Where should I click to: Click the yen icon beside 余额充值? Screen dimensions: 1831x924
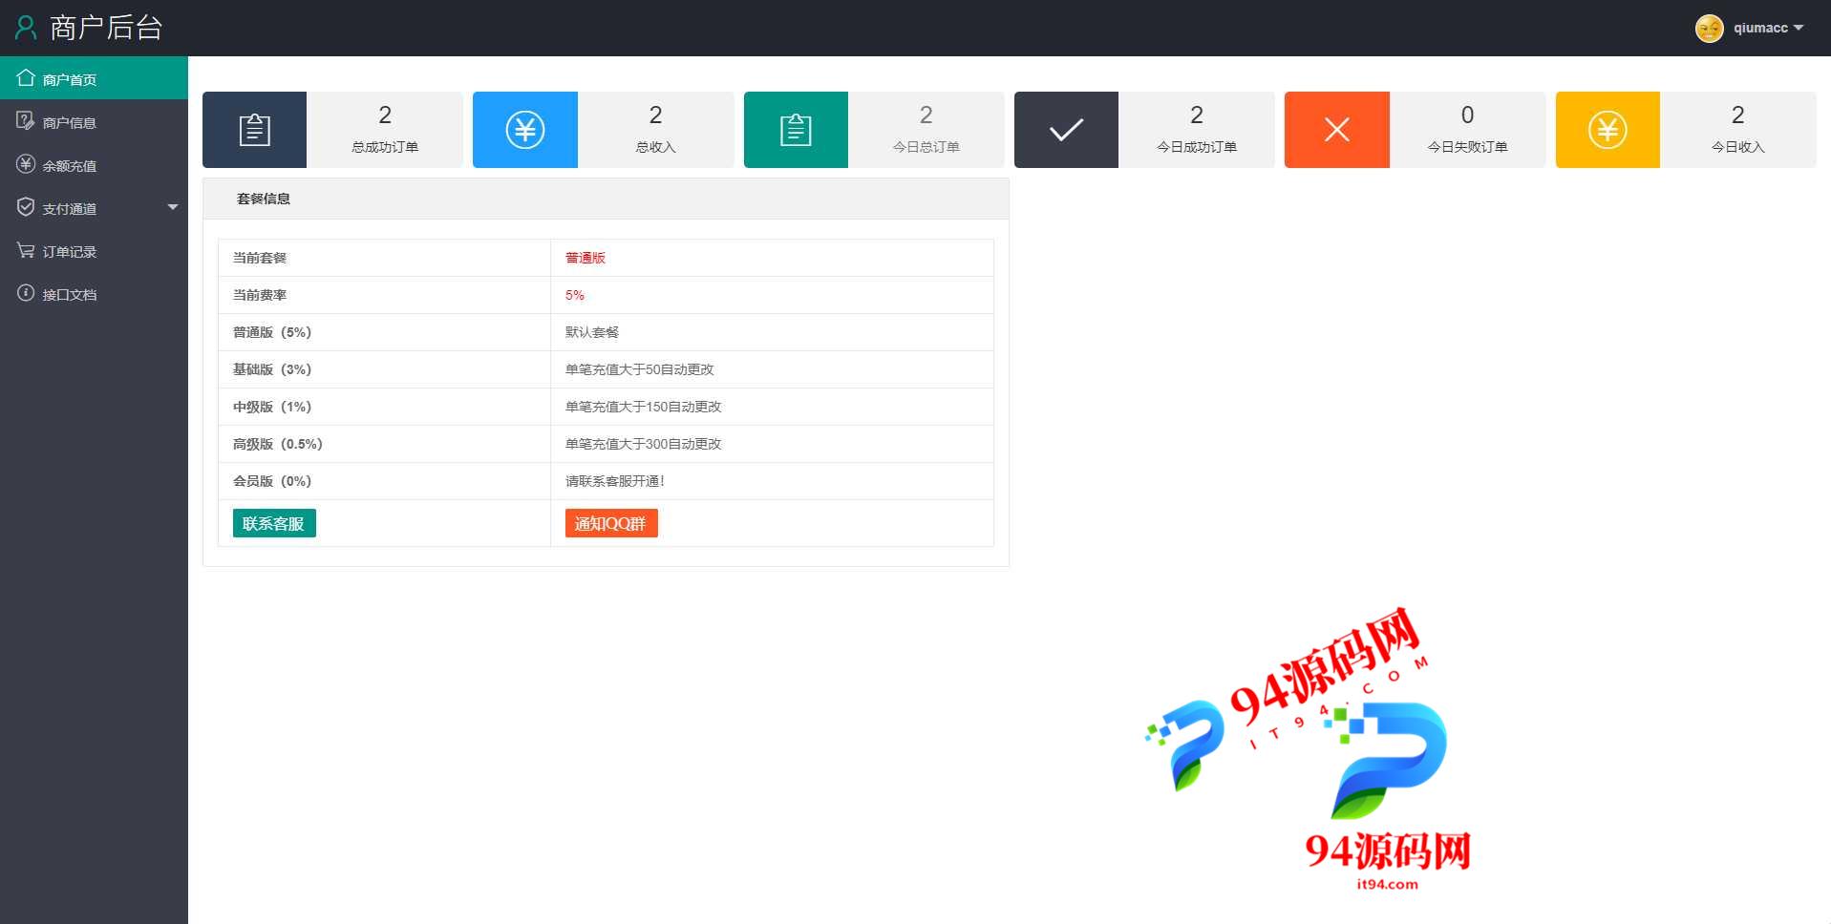(x=26, y=163)
